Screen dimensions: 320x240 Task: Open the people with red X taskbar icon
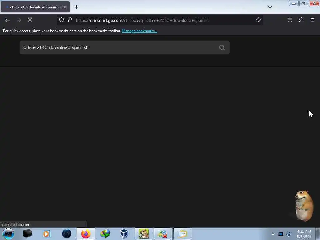tap(162, 234)
